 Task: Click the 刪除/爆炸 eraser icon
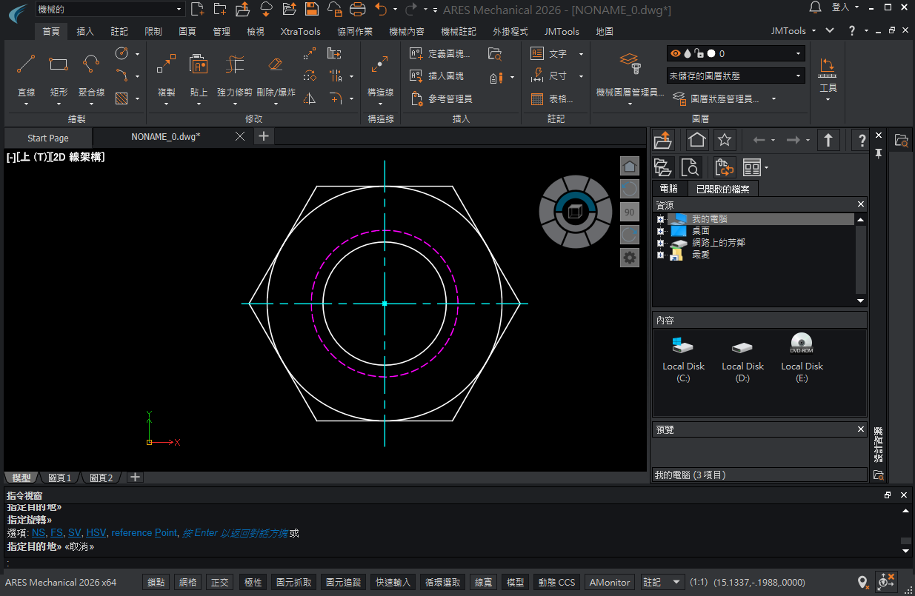pos(276,65)
